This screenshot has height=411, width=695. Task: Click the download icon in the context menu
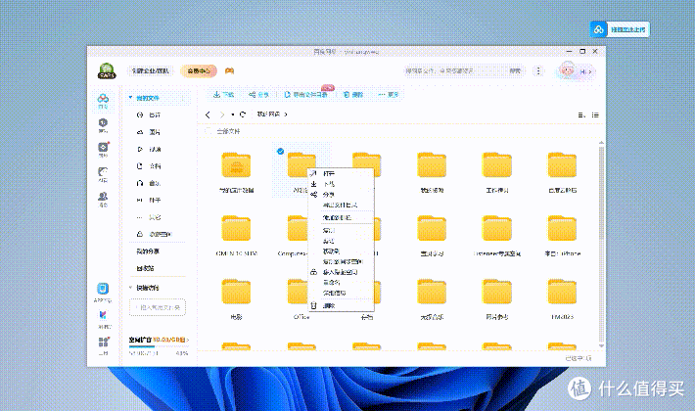click(x=314, y=184)
